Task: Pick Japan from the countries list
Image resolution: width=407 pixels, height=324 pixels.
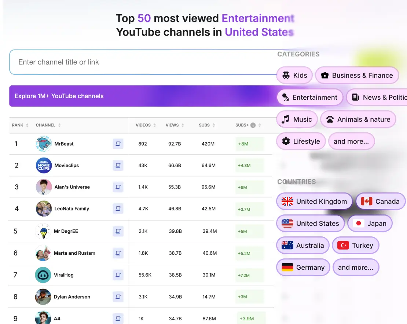Action: coord(370,224)
